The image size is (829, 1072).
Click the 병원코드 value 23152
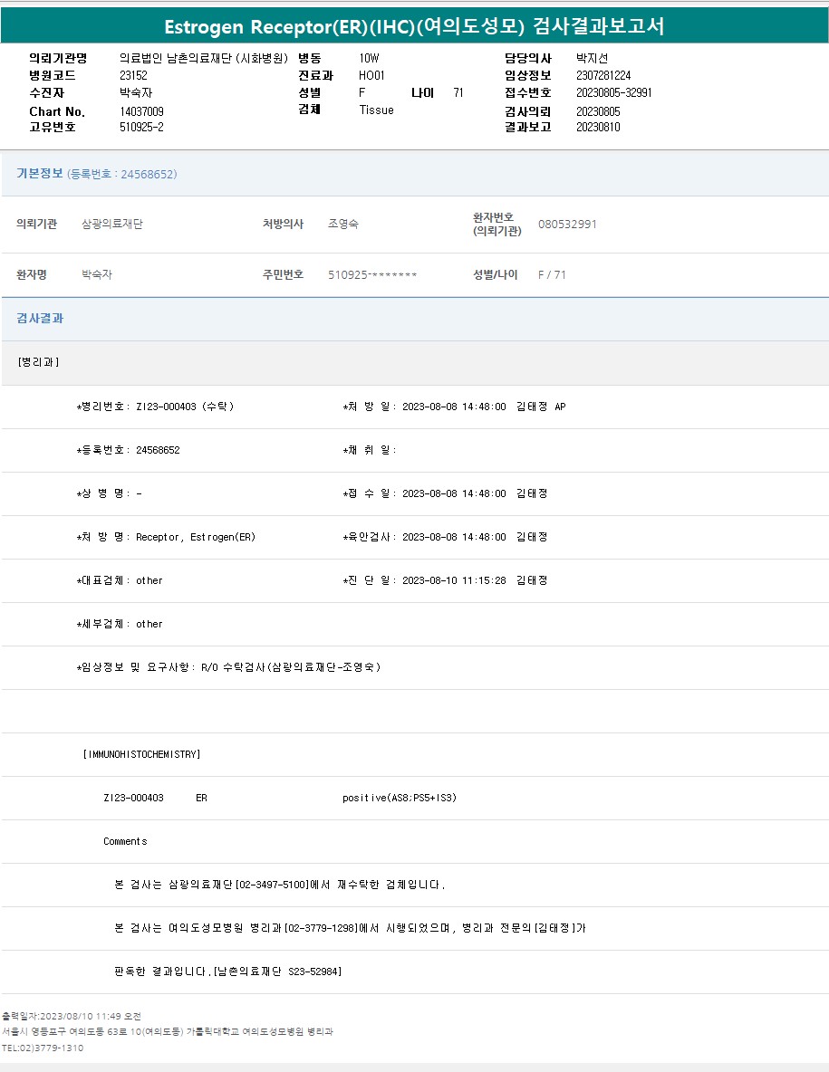[x=133, y=76]
